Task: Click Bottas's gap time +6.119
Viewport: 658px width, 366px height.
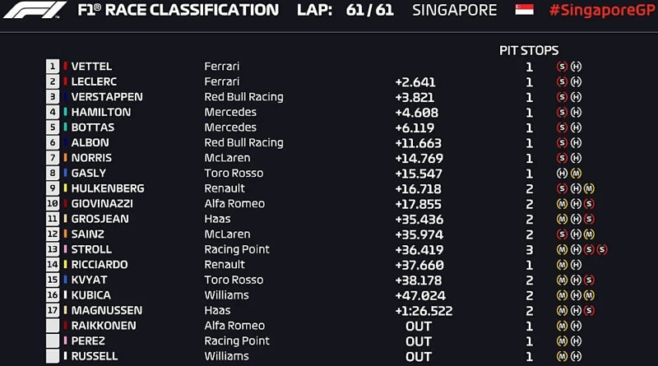Action: point(415,128)
